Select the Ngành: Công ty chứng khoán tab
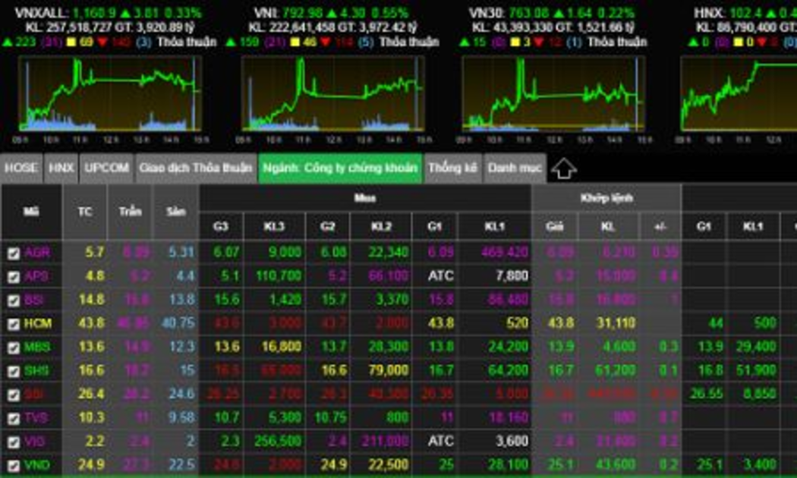Image resolution: width=797 pixels, height=478 pixels. pos(339,168)
